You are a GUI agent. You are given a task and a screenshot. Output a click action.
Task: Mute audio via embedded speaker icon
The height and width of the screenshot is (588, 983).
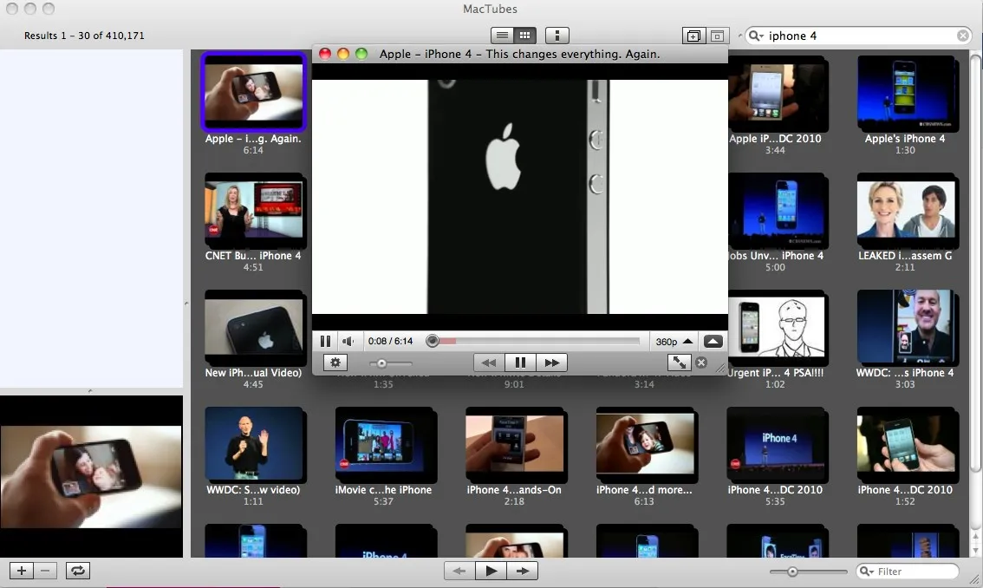pyautogui.click(x=348, y=342)
